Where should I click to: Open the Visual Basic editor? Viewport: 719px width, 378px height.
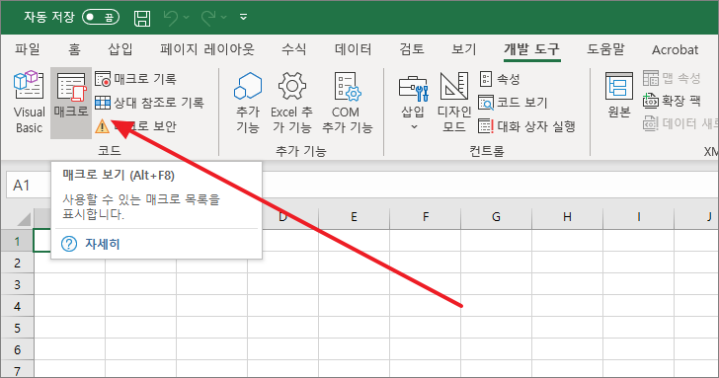click(29, 103)
